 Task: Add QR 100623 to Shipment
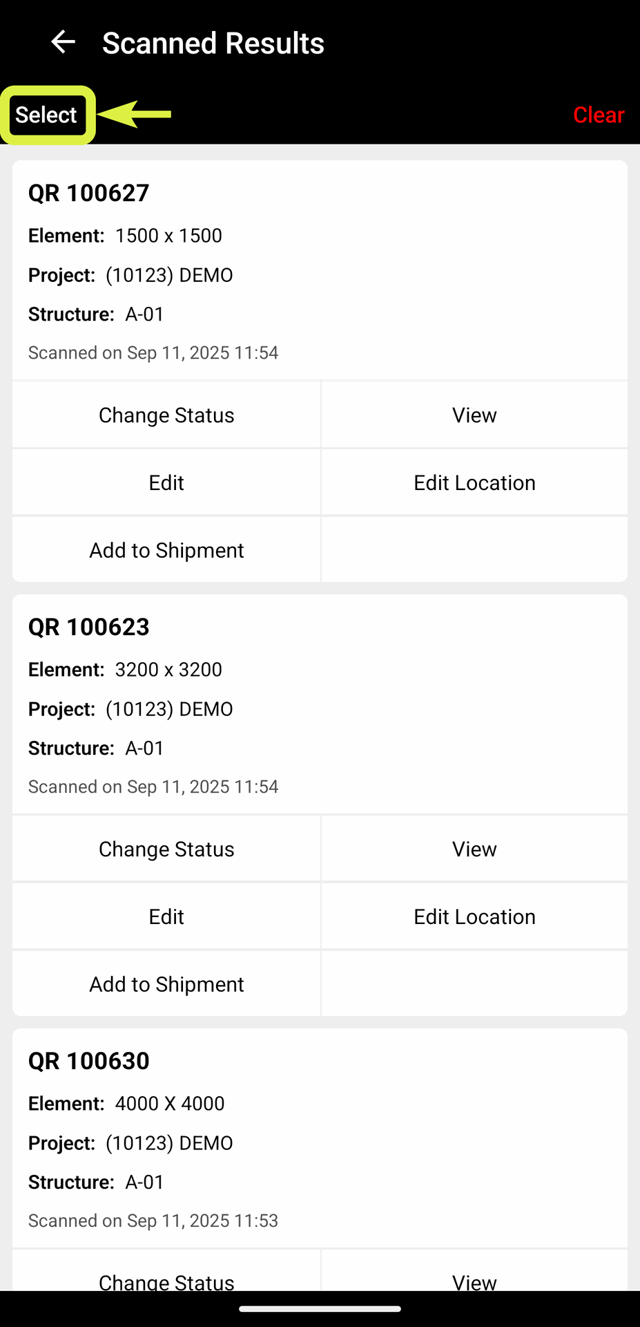pyautogui.click(x=166, y=984)
